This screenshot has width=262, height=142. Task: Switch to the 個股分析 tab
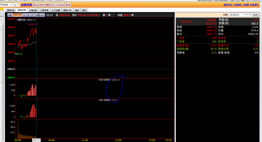pyautogui.click(x=67, y=10)
